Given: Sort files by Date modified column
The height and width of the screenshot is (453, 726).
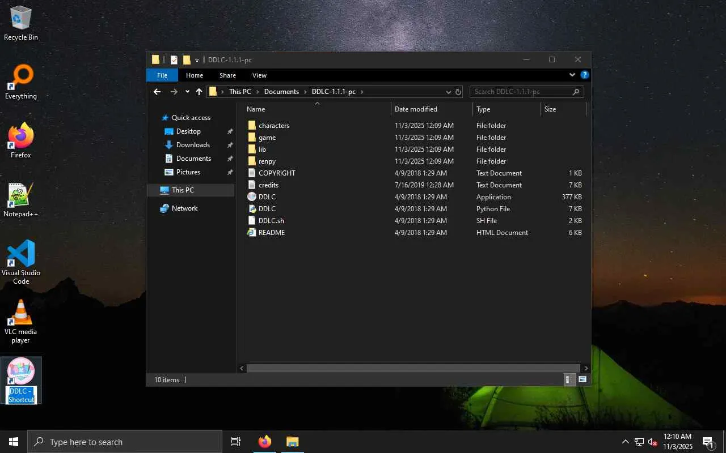Looking at the screenshot, I should (x=416, y=109).
